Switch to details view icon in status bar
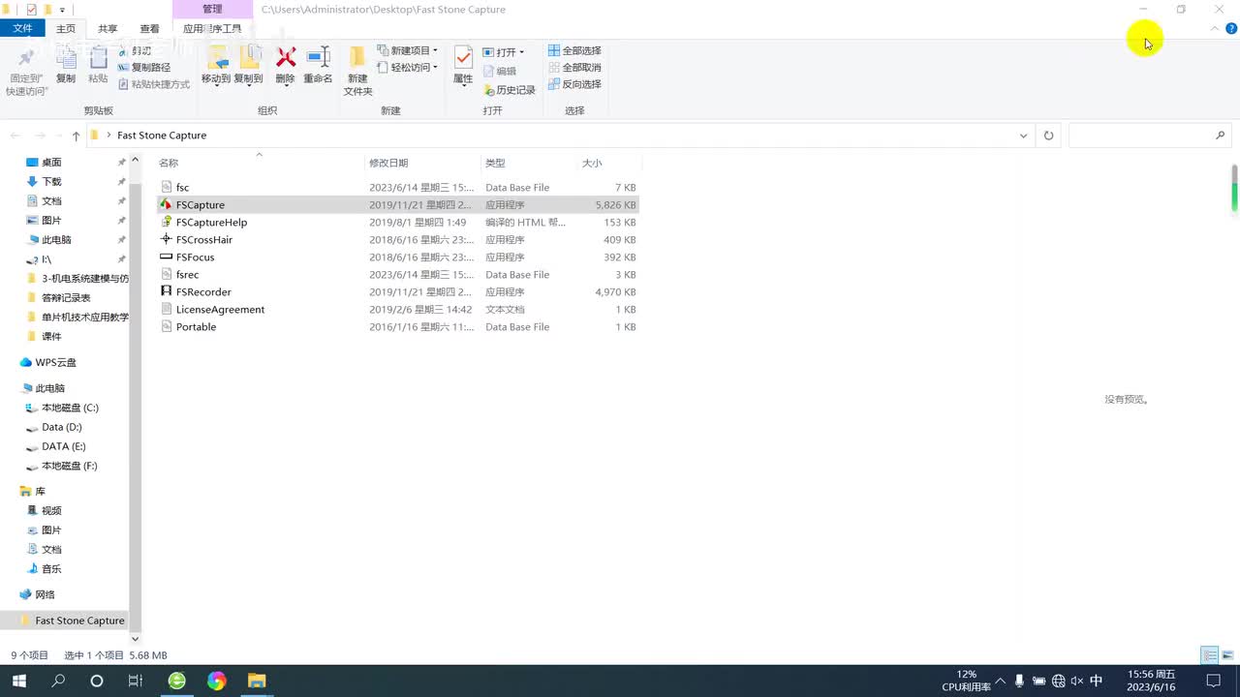Viewport: 1240px width, 697px height. 1210,655
